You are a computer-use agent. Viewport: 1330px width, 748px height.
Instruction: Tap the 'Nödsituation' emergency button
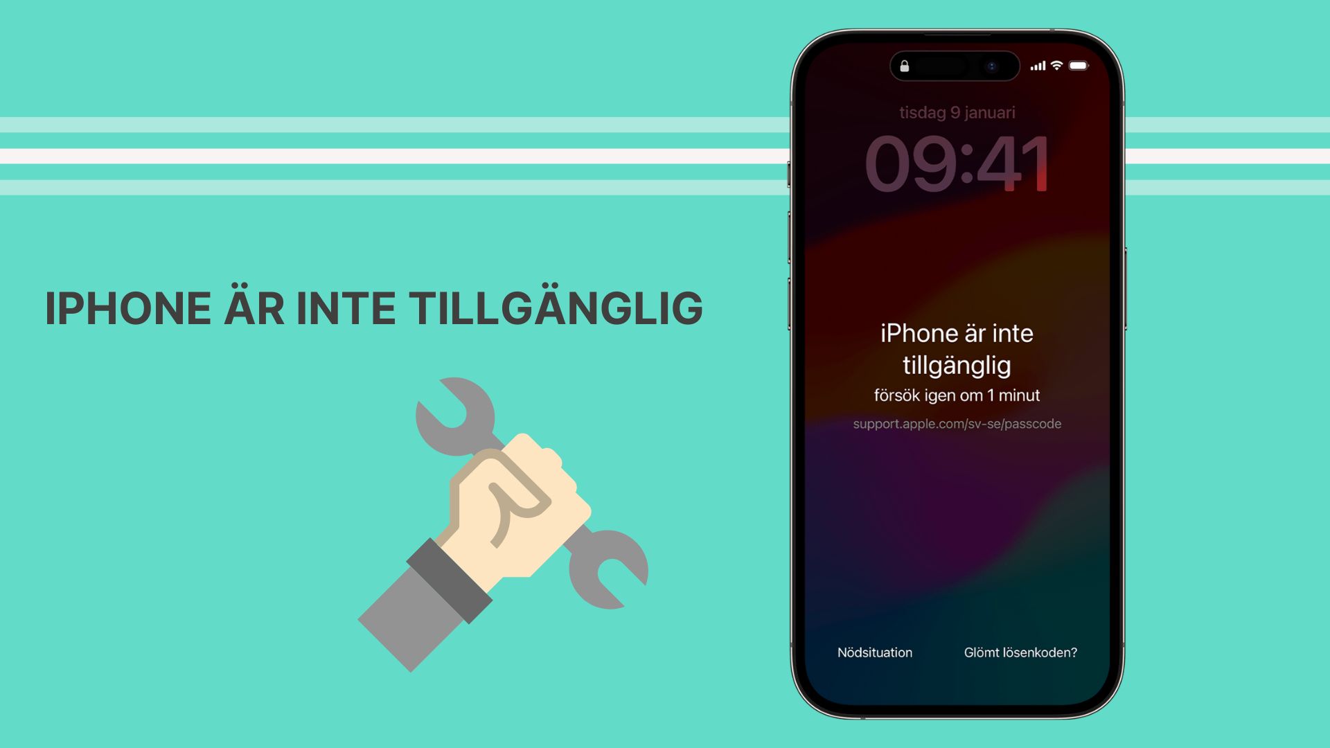874,651
